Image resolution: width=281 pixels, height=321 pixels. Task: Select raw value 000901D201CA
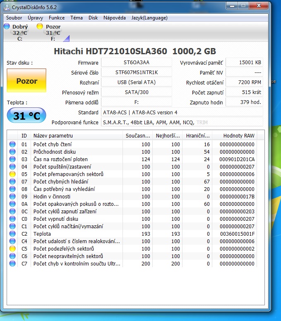[x=237, y=159]
